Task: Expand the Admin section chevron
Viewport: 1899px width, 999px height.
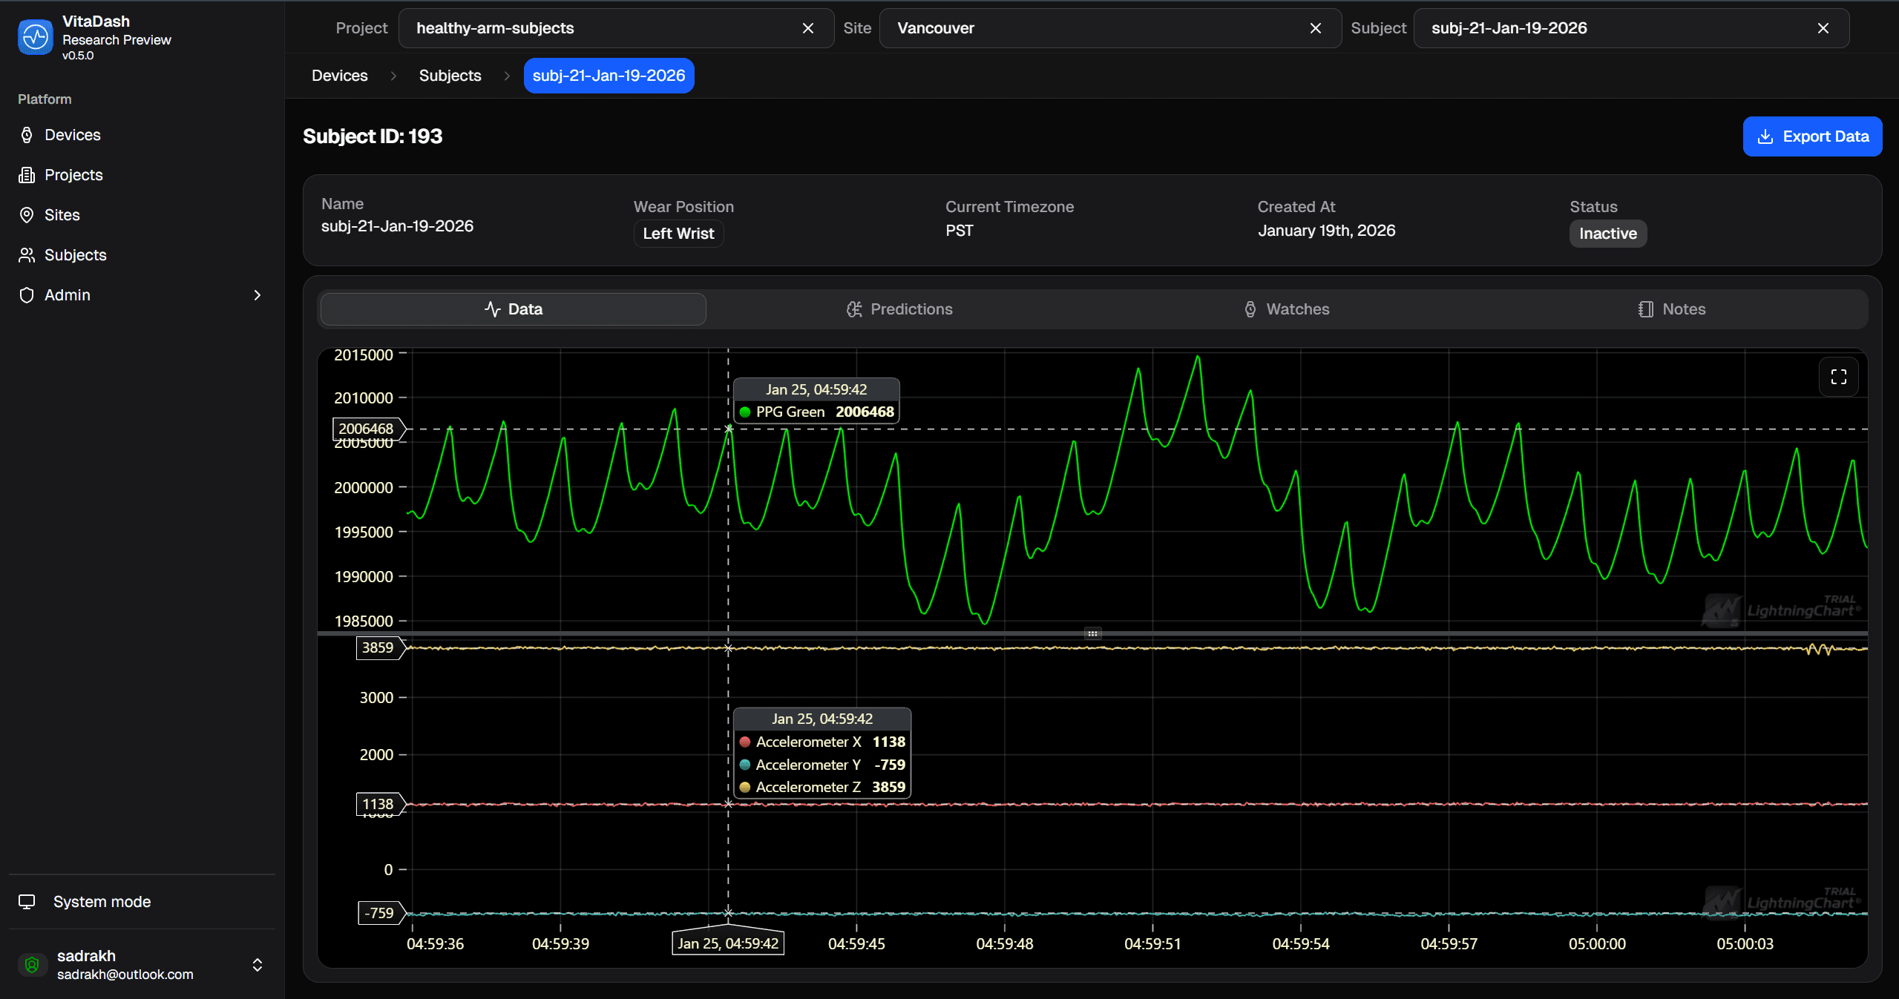Action: point(256,294)
